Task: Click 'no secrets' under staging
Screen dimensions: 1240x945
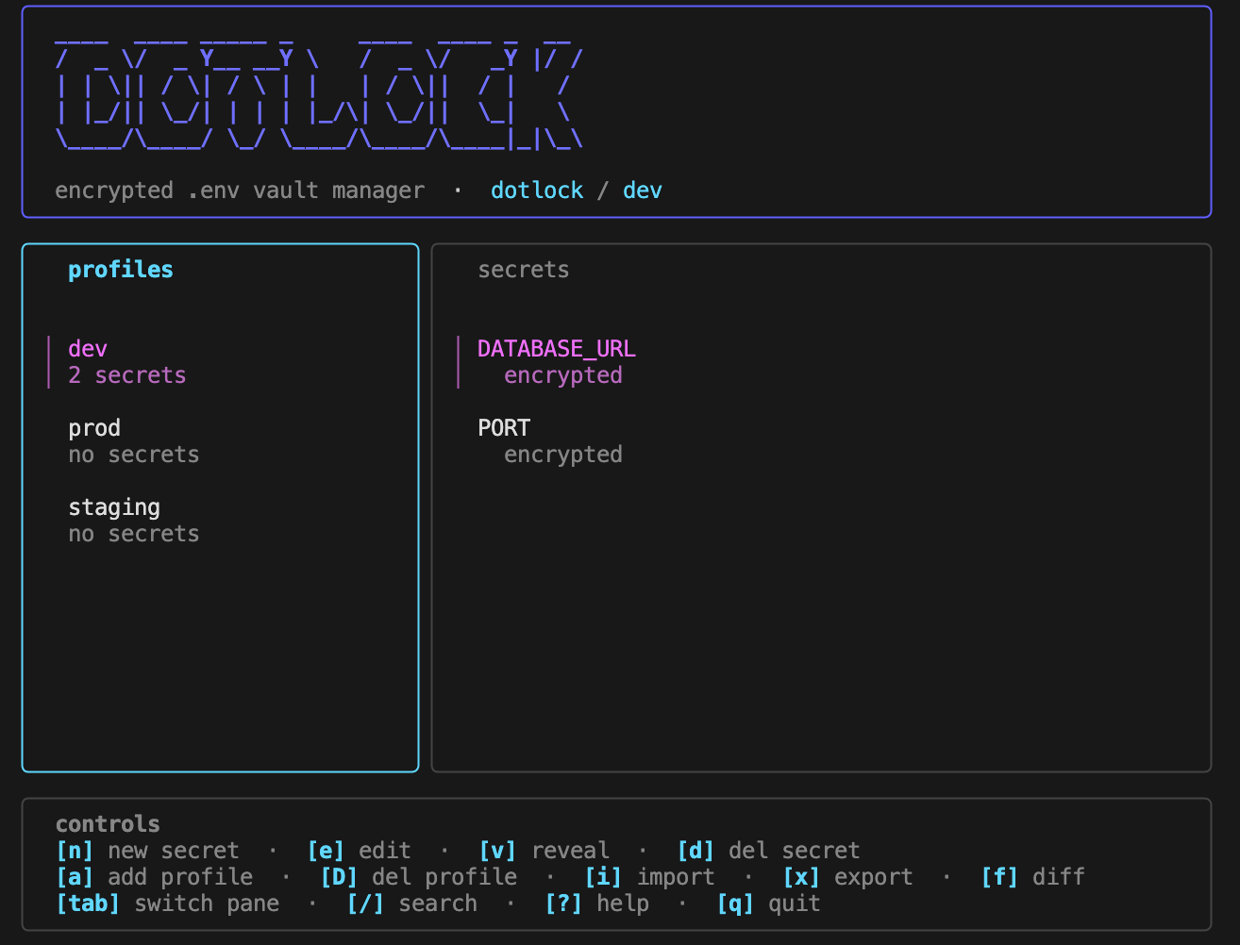Action: point(134,534)
